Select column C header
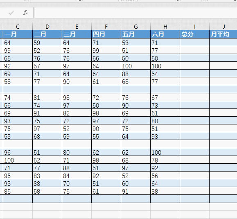Image resolution: width=237 pixels, height=219 pixels. pyautogui.click(x=18, y=27)
